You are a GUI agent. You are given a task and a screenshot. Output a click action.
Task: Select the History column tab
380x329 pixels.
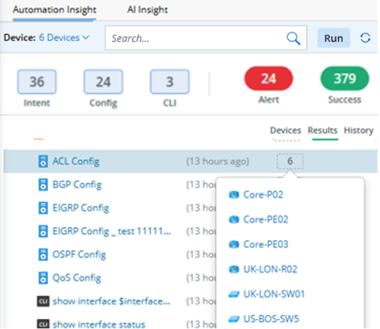[359, 131]
